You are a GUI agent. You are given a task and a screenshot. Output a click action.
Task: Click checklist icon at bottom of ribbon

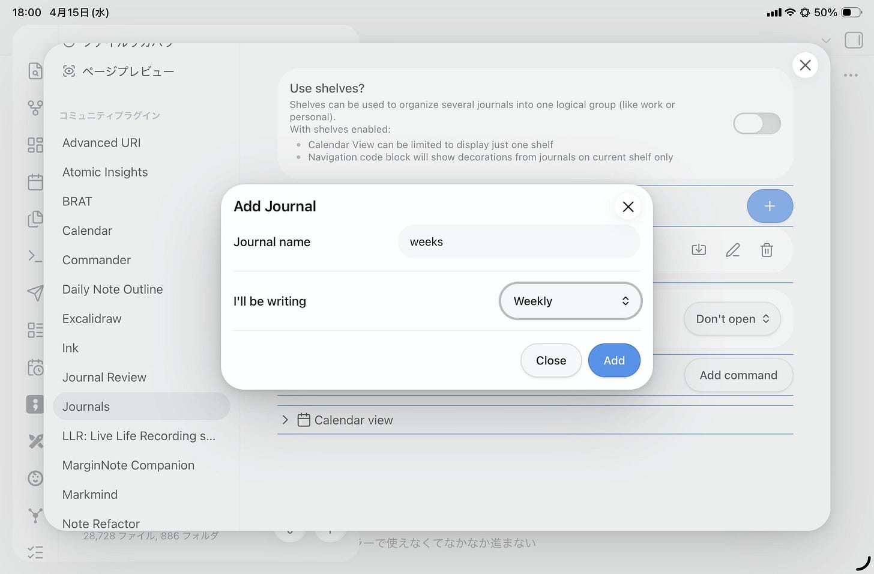[x=35, y=552]
